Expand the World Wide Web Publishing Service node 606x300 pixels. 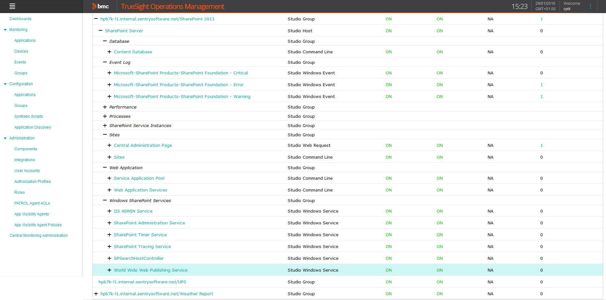click(x=109, y=270)
